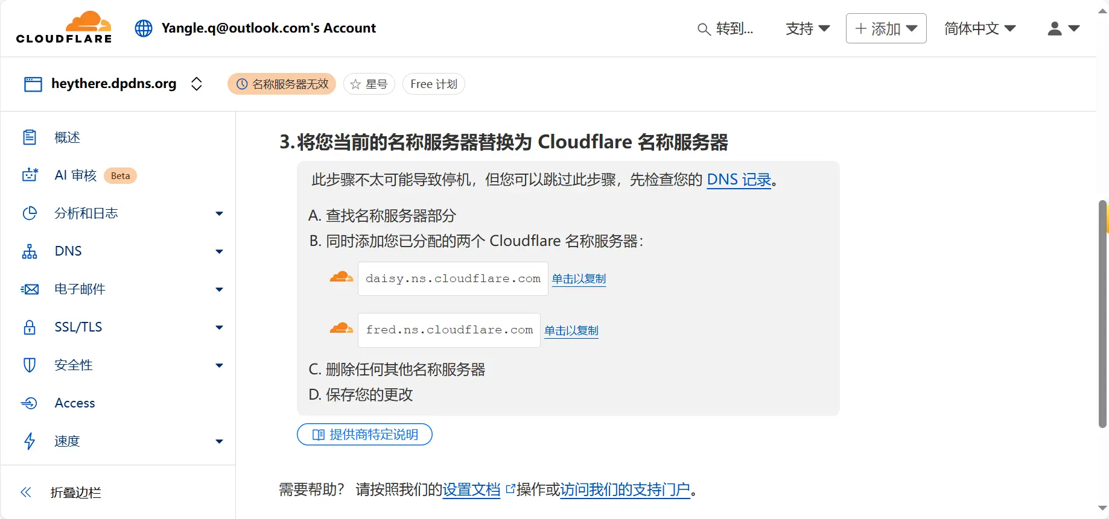Viewport: 1109px width, 519px height.
Task: Copy the daisy.ns.cloudflare.com nameserver
Action: 579,279
